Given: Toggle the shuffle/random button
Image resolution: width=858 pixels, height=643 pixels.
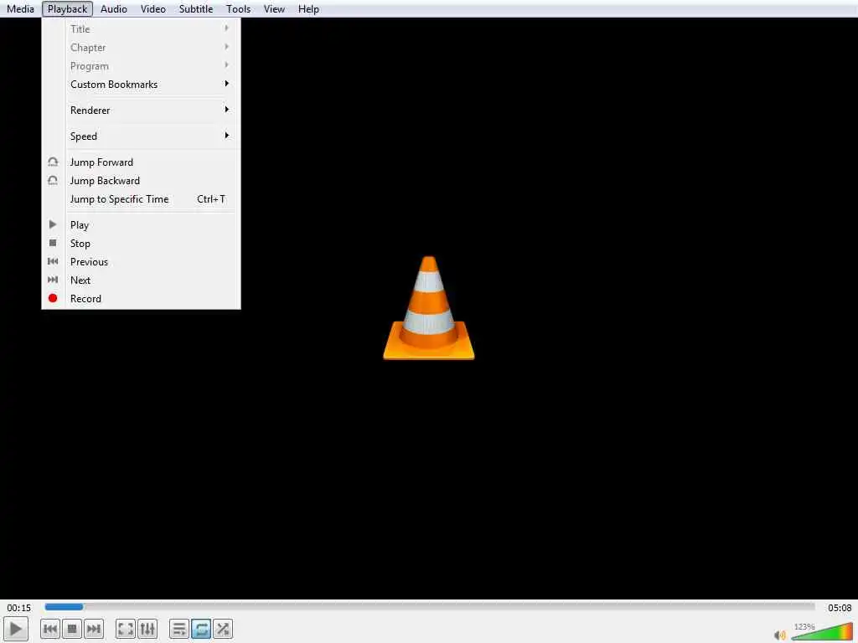Looking at the screenshot, I should [x=223, y=629].
